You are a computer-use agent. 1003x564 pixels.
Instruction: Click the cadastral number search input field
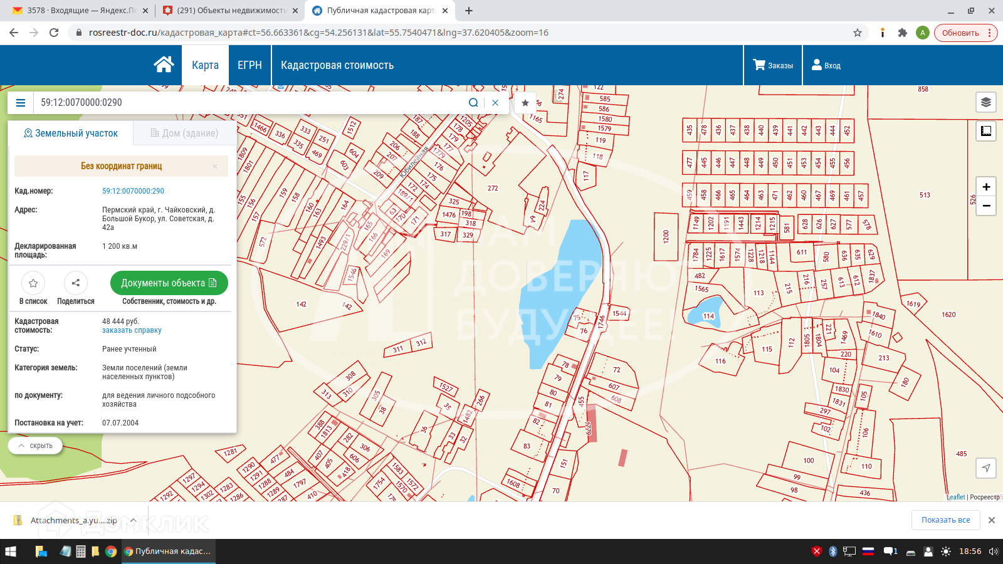tap(251, 103)
